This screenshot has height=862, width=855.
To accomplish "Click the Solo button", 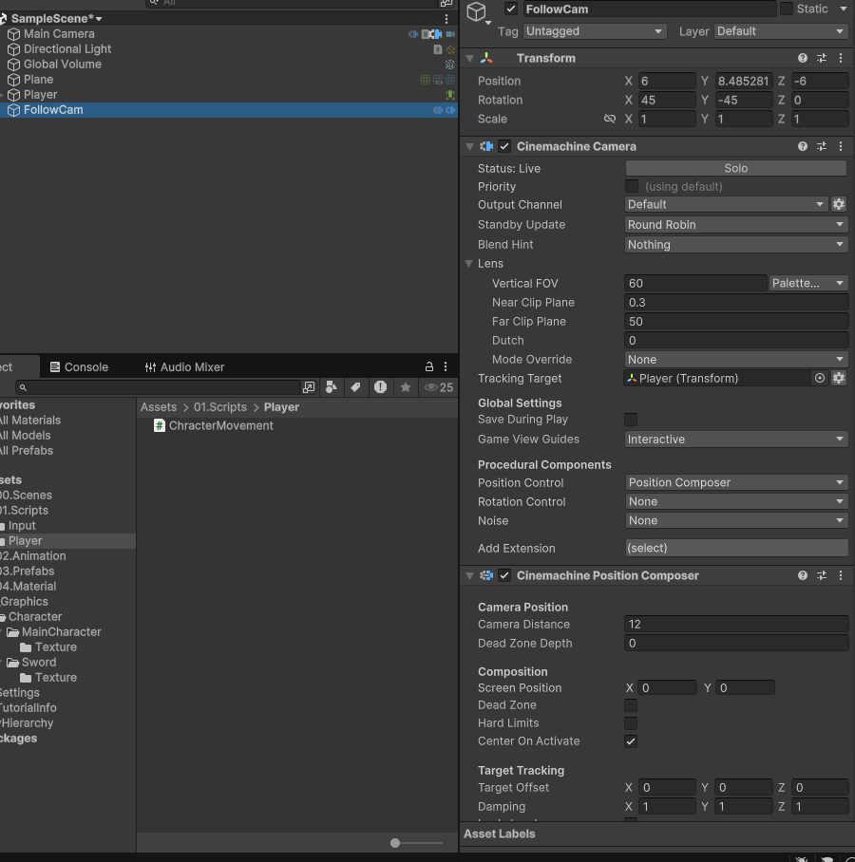I will point(736,168).
